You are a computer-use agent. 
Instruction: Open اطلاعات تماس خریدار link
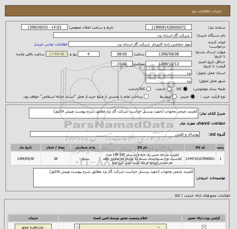51,44
